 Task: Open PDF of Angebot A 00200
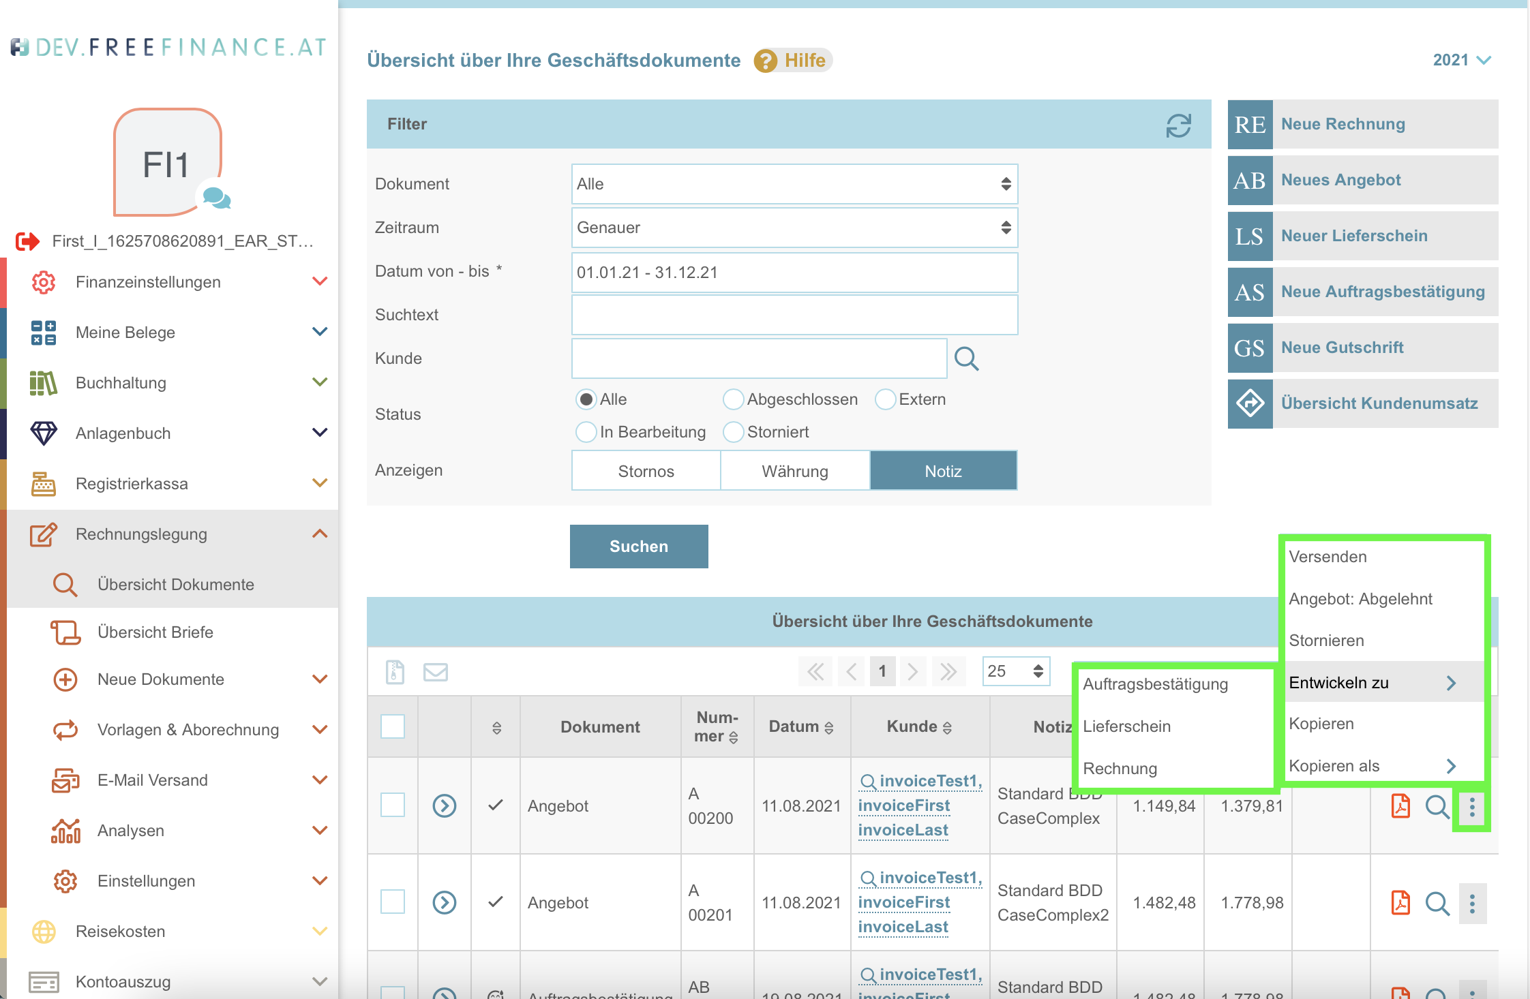pos(1400,806)
